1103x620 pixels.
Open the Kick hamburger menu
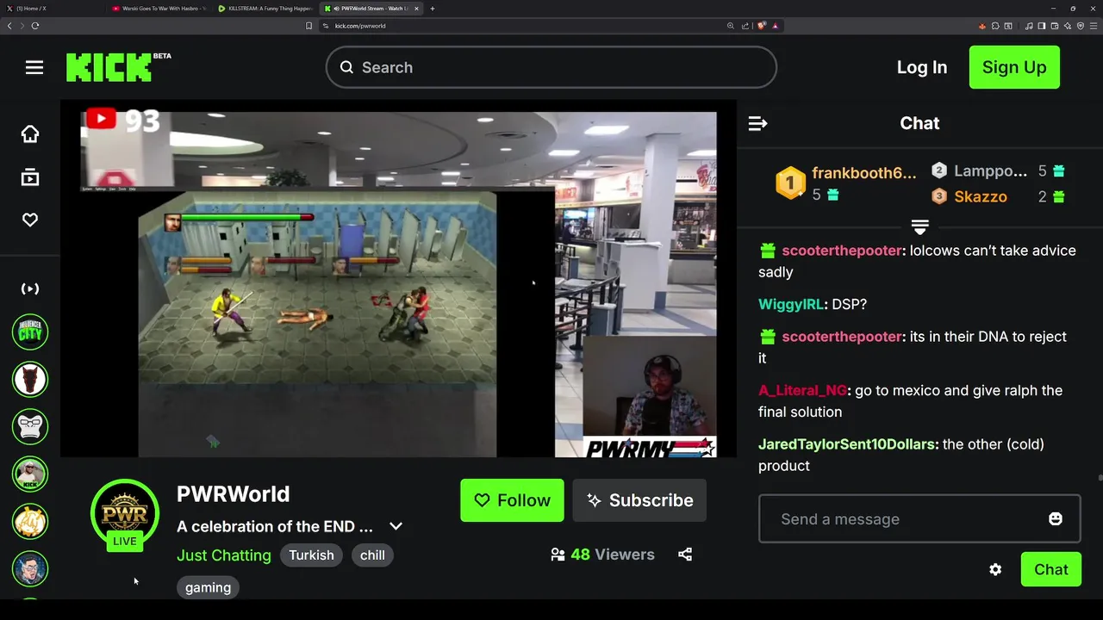[x=34, y=67]
